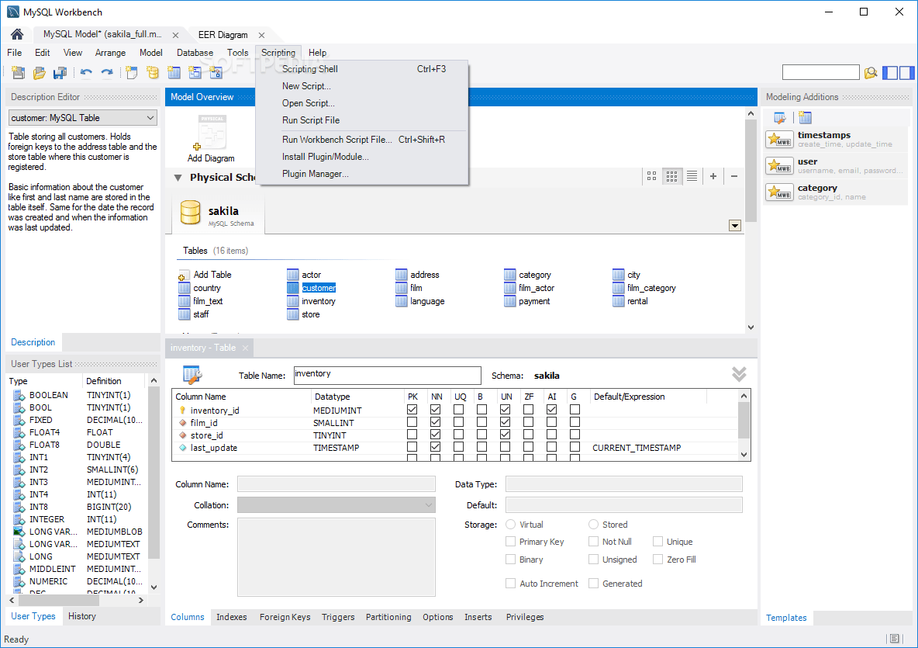Viewport: 918px width, 648px height.
Task: Collapse table editor header double chevron
Action: [x=739, y=374]
